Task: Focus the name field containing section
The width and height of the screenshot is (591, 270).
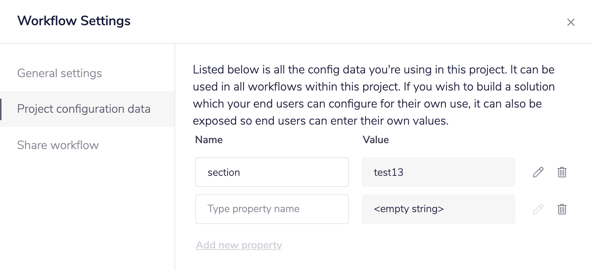Action: click(x=272, y=172)
